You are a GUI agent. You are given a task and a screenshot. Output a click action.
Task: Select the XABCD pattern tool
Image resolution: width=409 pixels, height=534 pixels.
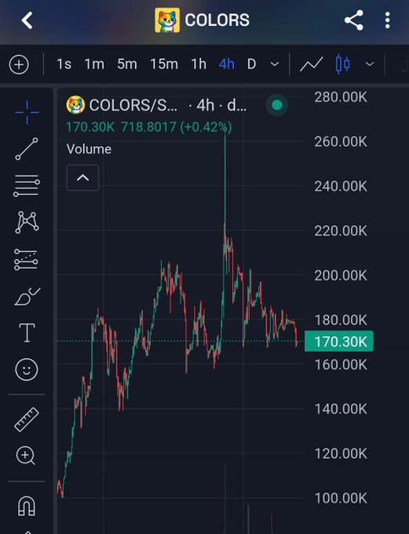(x=27, y=222)
